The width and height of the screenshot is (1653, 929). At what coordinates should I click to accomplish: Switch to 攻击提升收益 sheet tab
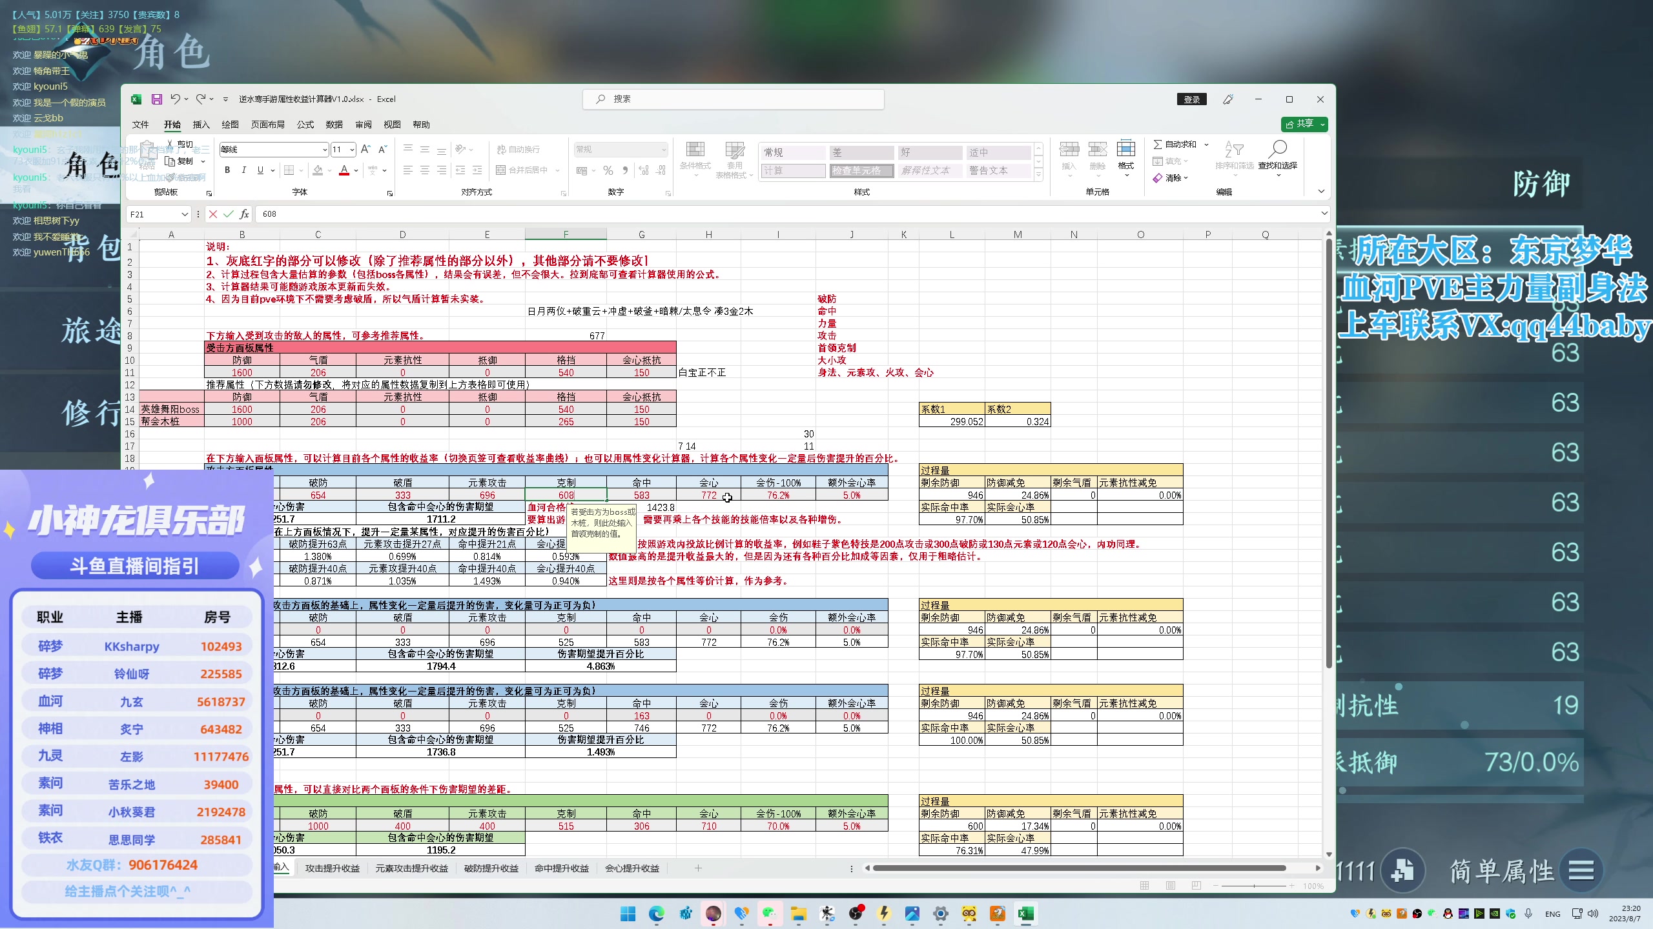coord(332,868)
